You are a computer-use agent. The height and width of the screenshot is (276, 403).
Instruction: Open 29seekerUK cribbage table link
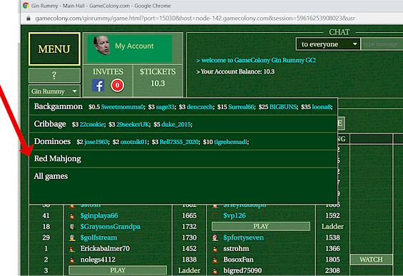click(133, 125)
